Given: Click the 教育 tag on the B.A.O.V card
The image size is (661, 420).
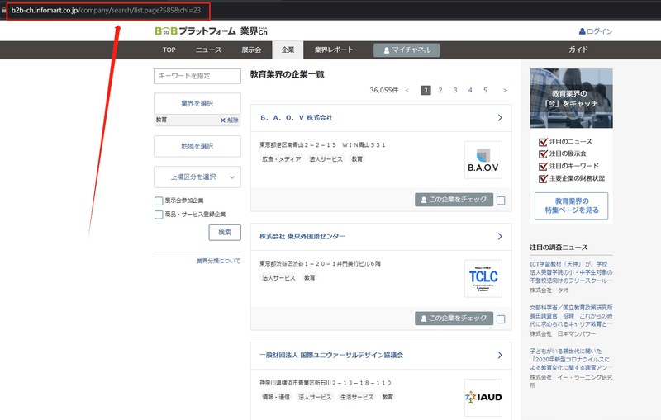Looking at the screenshot, I should point(357,159).
